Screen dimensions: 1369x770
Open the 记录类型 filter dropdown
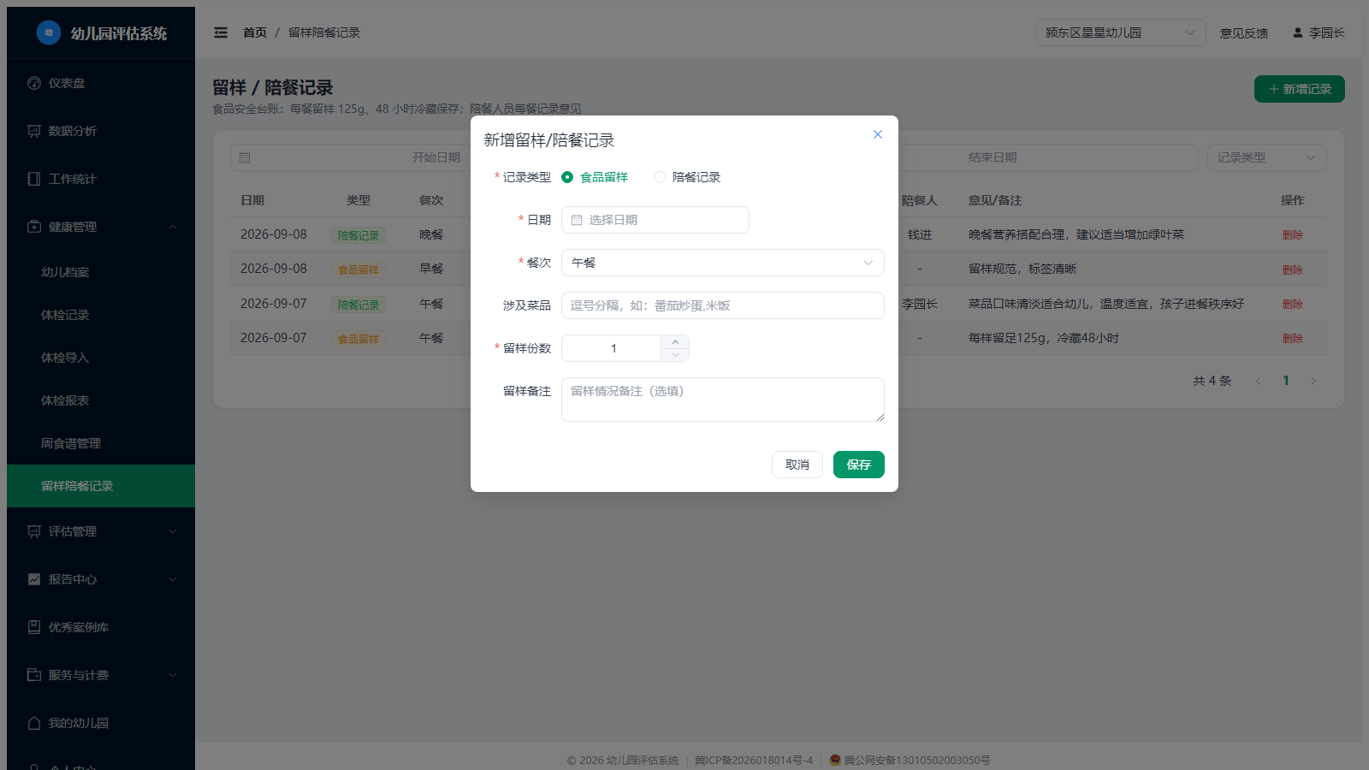(1267, 157)
